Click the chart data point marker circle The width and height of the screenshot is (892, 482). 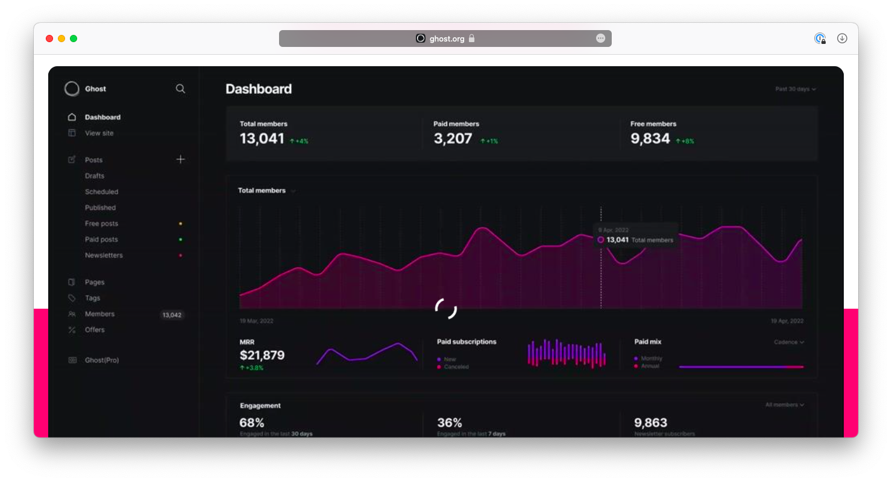pyautogui.click(x=600, y=239)
